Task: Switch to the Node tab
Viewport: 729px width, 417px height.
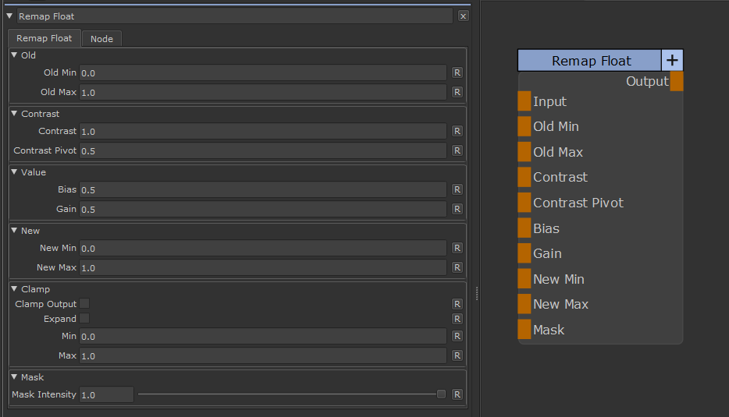Action: pyautogui.click(x=101, y=39)
